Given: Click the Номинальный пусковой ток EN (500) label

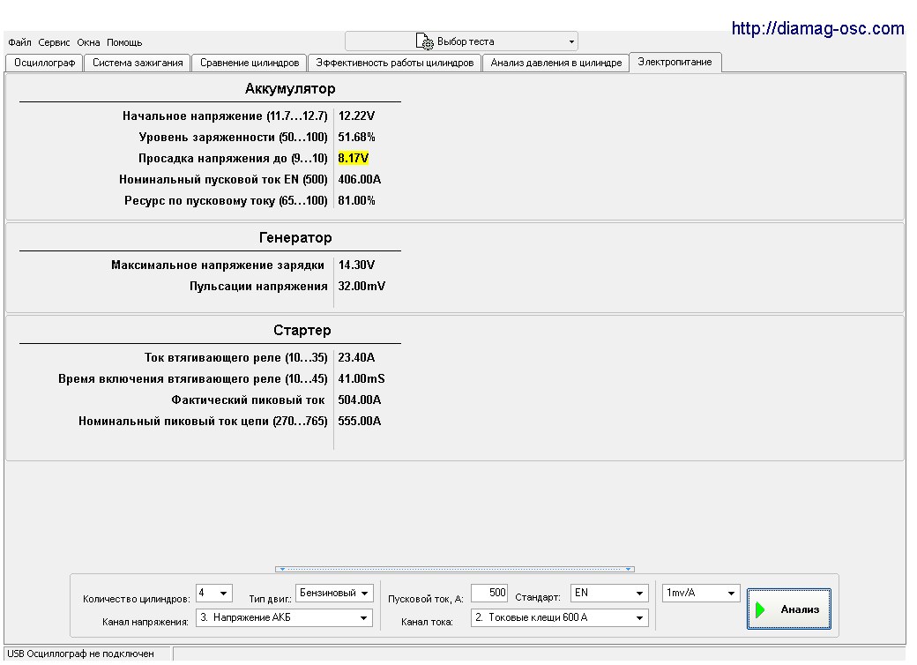Looking at the screenshot, I should [223, 180].
